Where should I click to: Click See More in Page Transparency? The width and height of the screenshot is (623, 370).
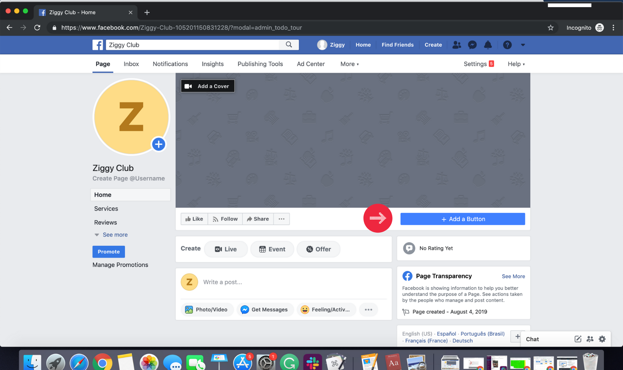[513, 276]
